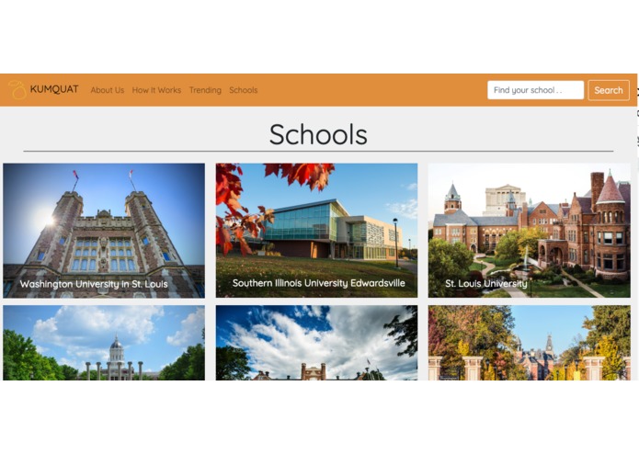The image size is (639, 454).
Task: Select the cloudy sky brick gate school thumbnail
Action: [316, 343]
